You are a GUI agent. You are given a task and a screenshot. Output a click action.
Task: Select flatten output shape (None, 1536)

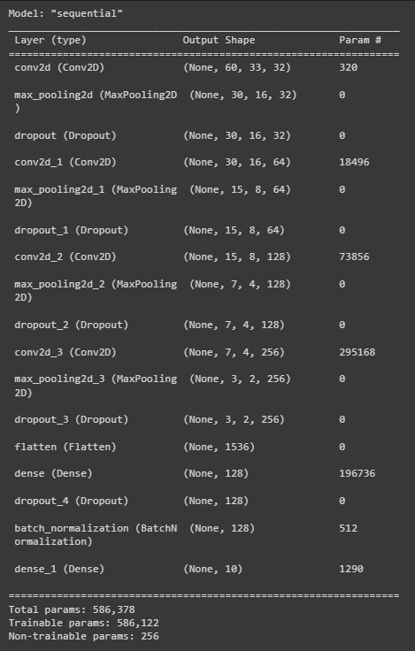[219, 447]
